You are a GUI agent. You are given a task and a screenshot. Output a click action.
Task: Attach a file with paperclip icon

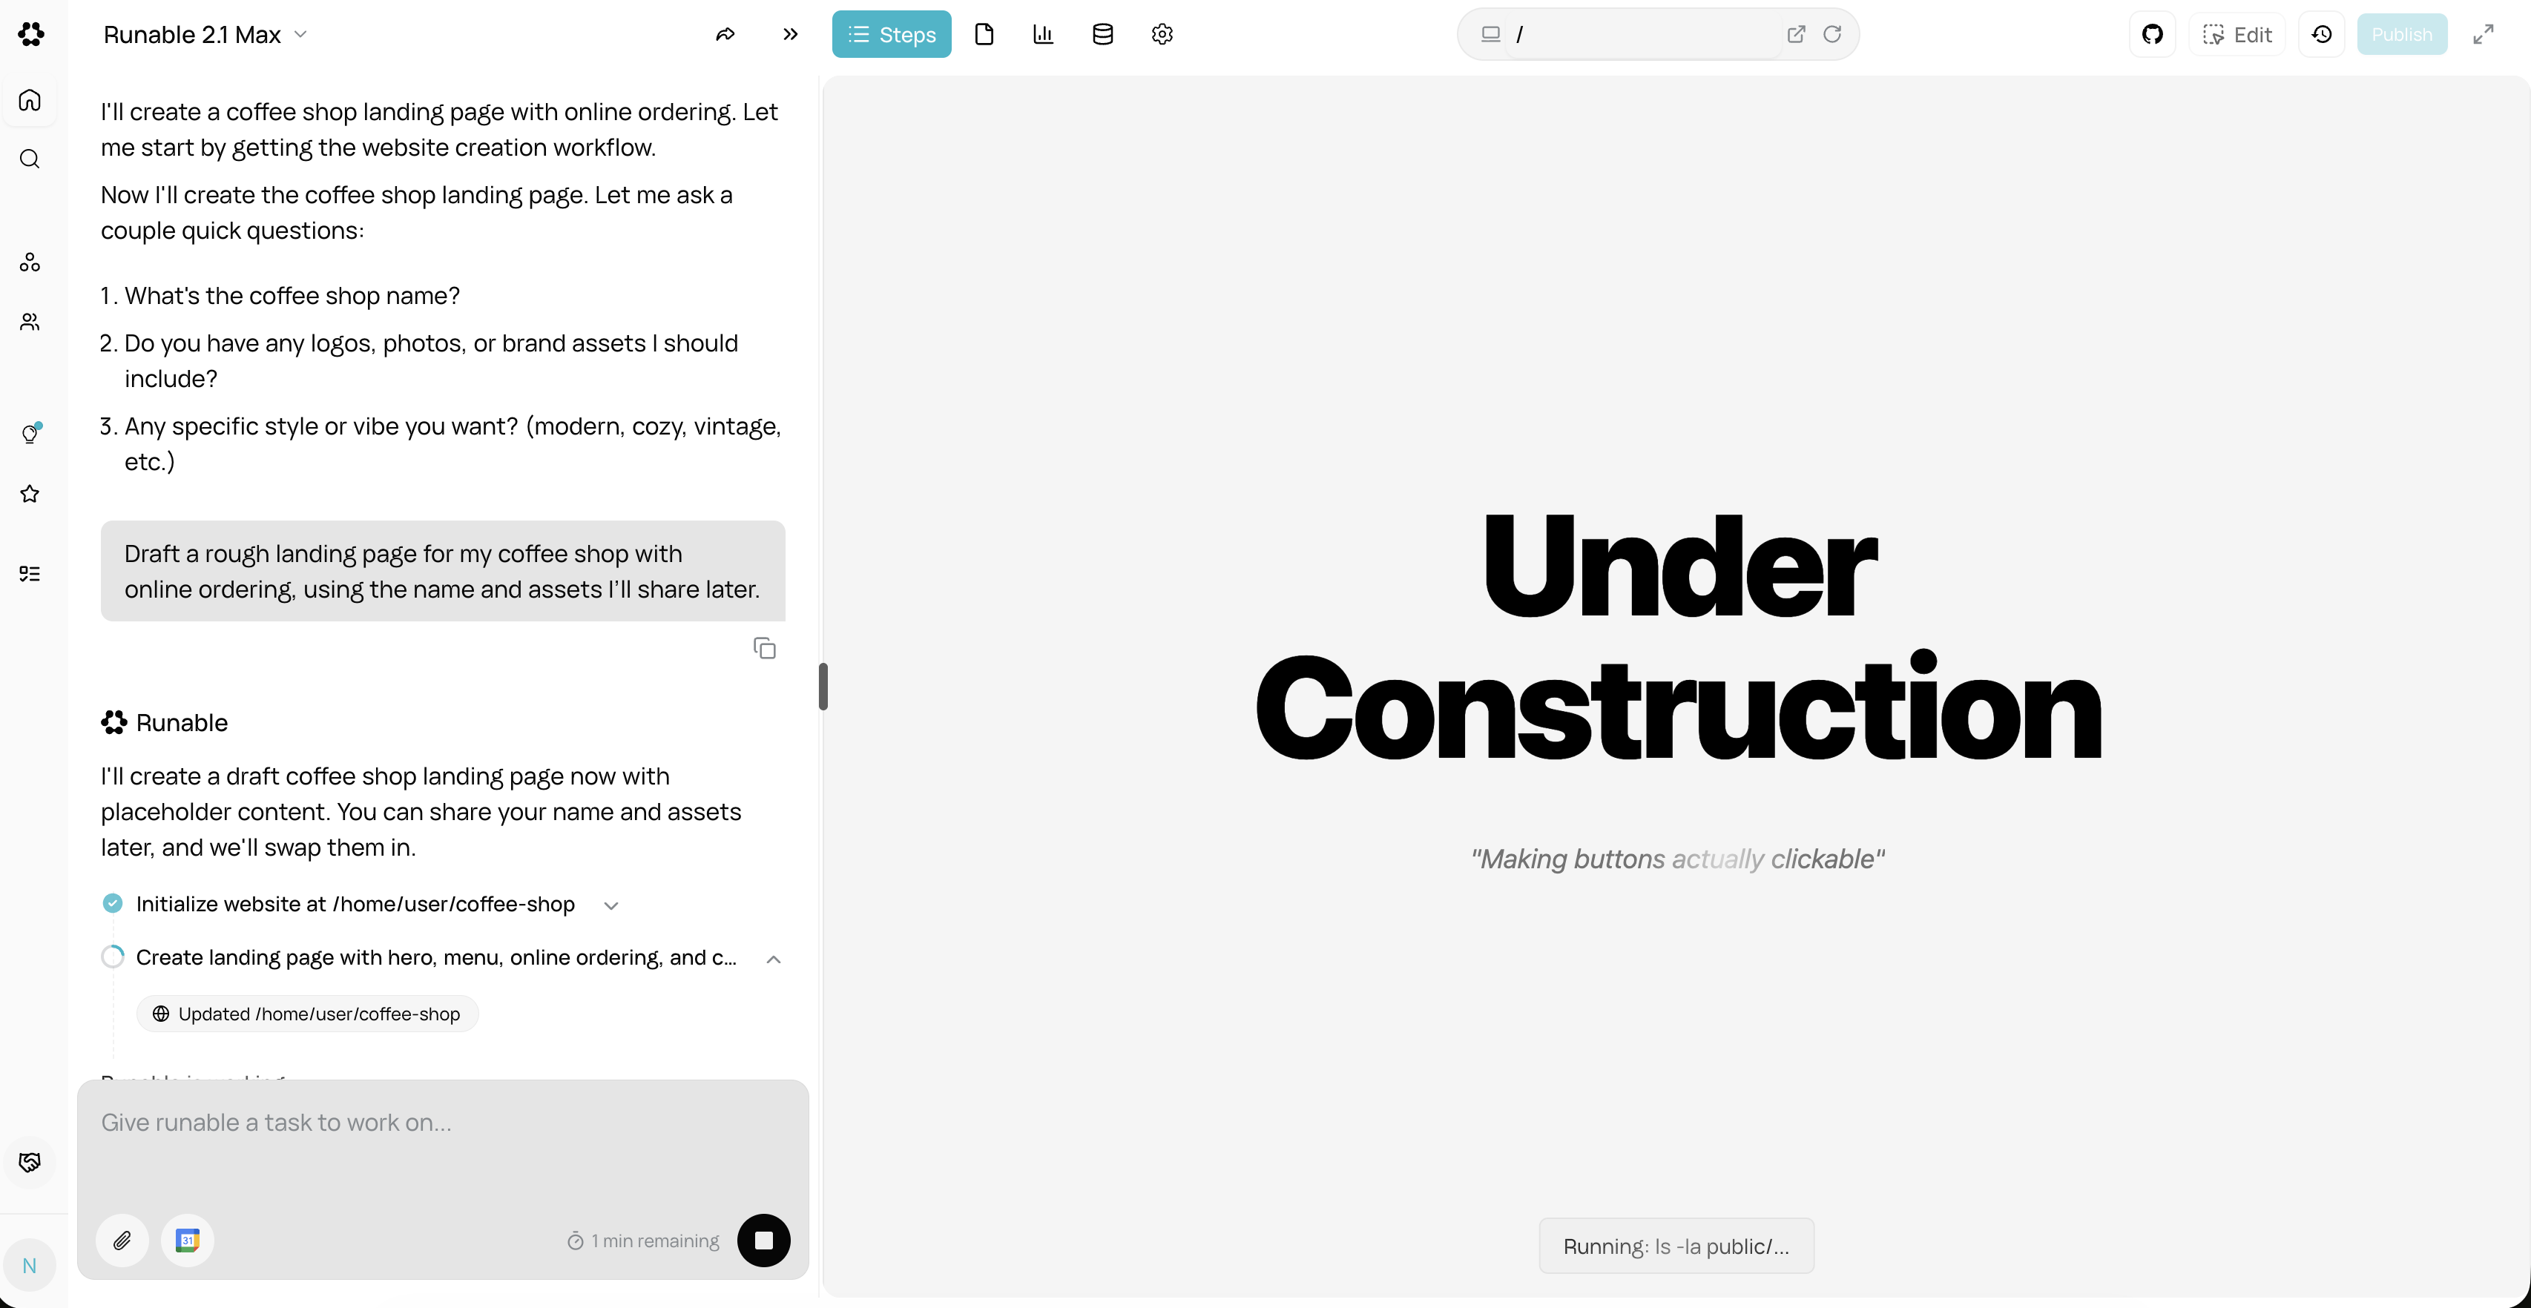(122, 1241)
